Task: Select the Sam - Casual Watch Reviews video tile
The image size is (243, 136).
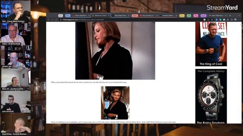Action: tap(16, 12)
